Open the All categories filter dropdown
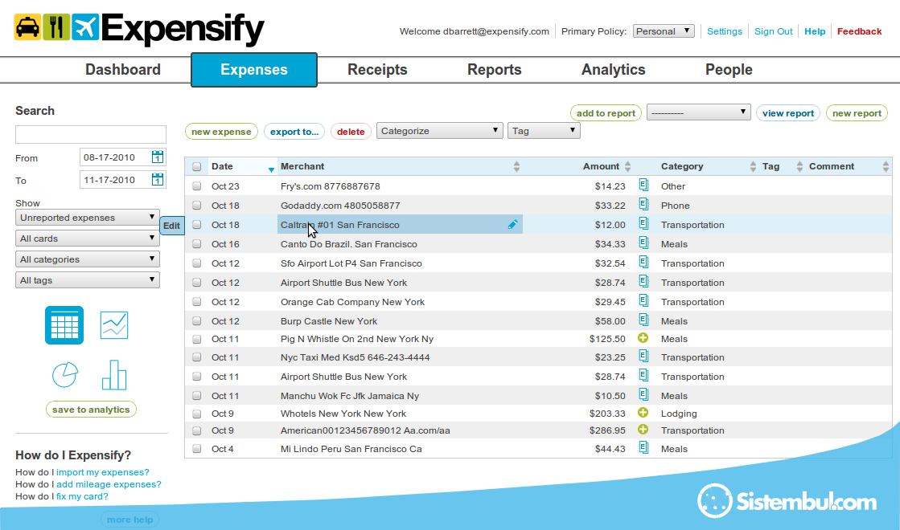This screenshot has height=530, width=900. coord(87,259)
